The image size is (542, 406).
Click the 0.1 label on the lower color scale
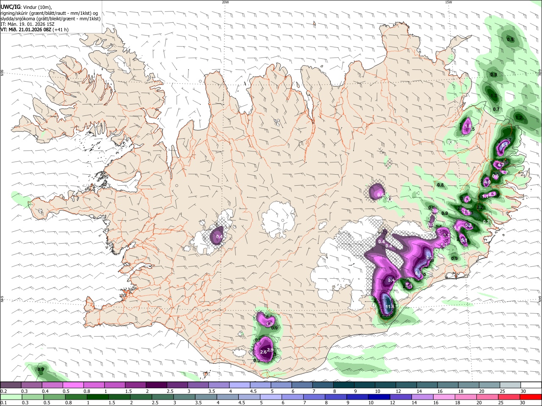click(3, 403)
